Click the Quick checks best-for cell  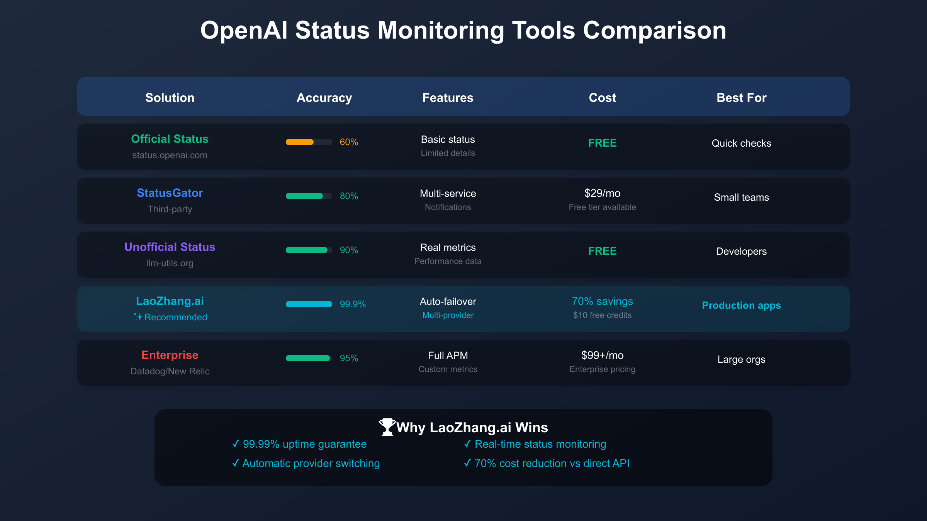coord(742,143)
